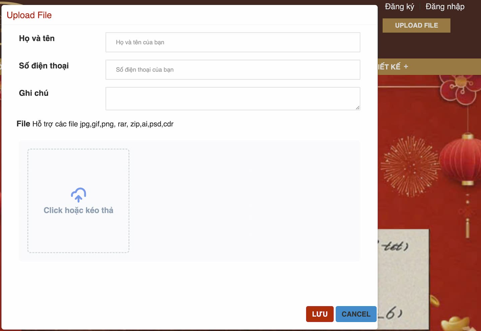481x331 pixels.
Task: Click the 'Họ và tên' label
Action: tap(37, 39)
